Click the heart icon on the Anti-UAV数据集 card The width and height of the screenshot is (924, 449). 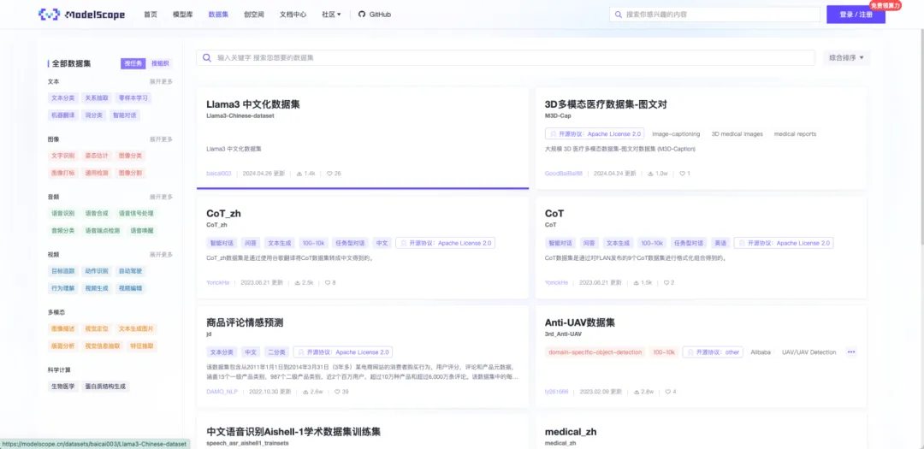tap(667, 392)
